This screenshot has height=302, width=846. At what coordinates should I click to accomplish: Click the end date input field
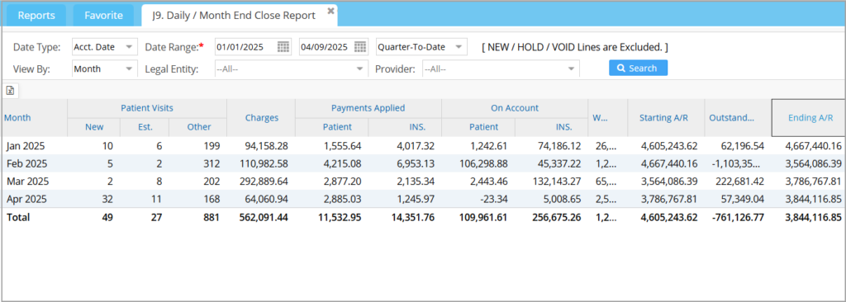(x=325, y=47)
